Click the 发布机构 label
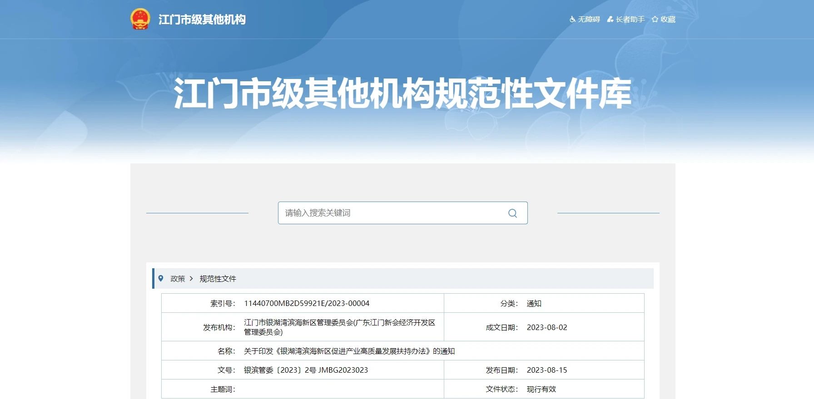The height and width of the screenshot is (399, 814). click(219, 327)
